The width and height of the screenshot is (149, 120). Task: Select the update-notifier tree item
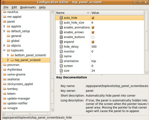click(17, 103)
